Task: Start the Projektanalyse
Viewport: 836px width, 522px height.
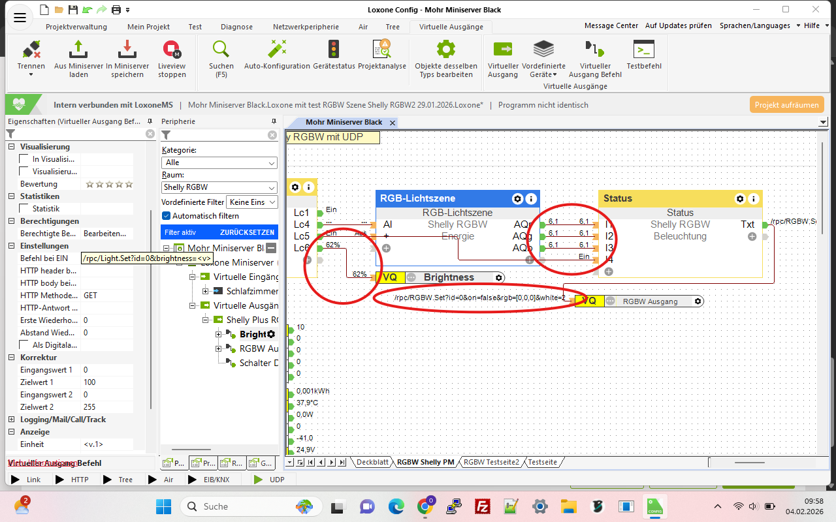Action: click(x=382, y=54)
